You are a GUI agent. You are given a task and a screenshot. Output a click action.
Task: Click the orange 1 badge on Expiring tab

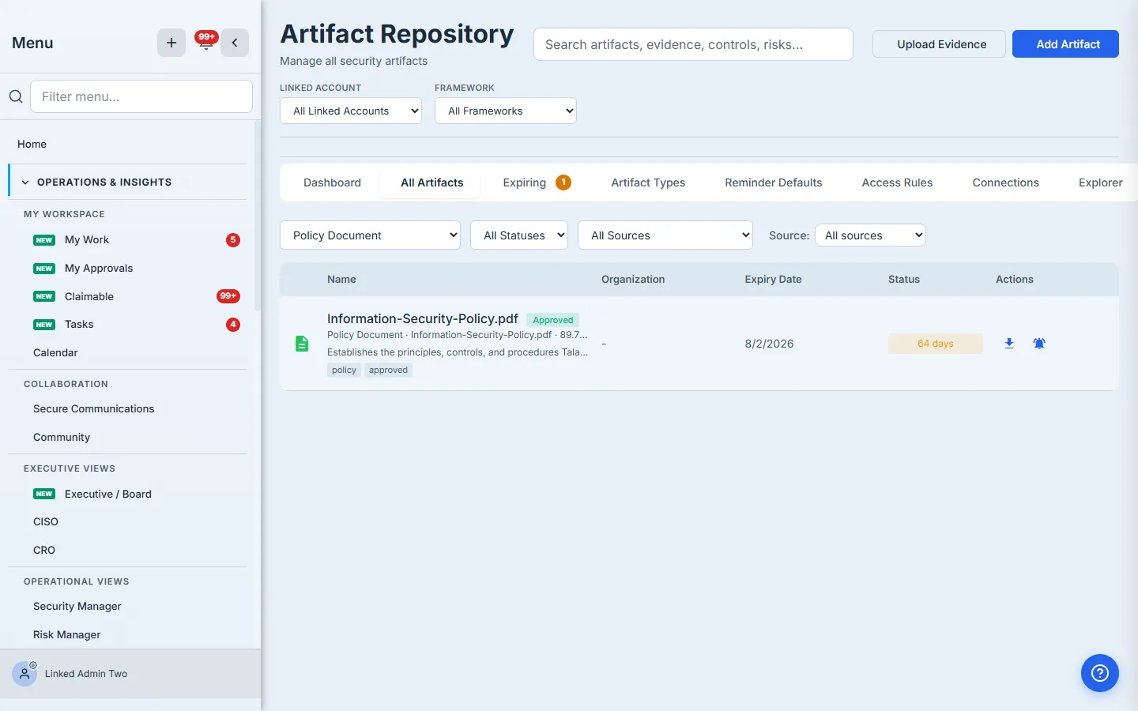(x=563, y=182)
